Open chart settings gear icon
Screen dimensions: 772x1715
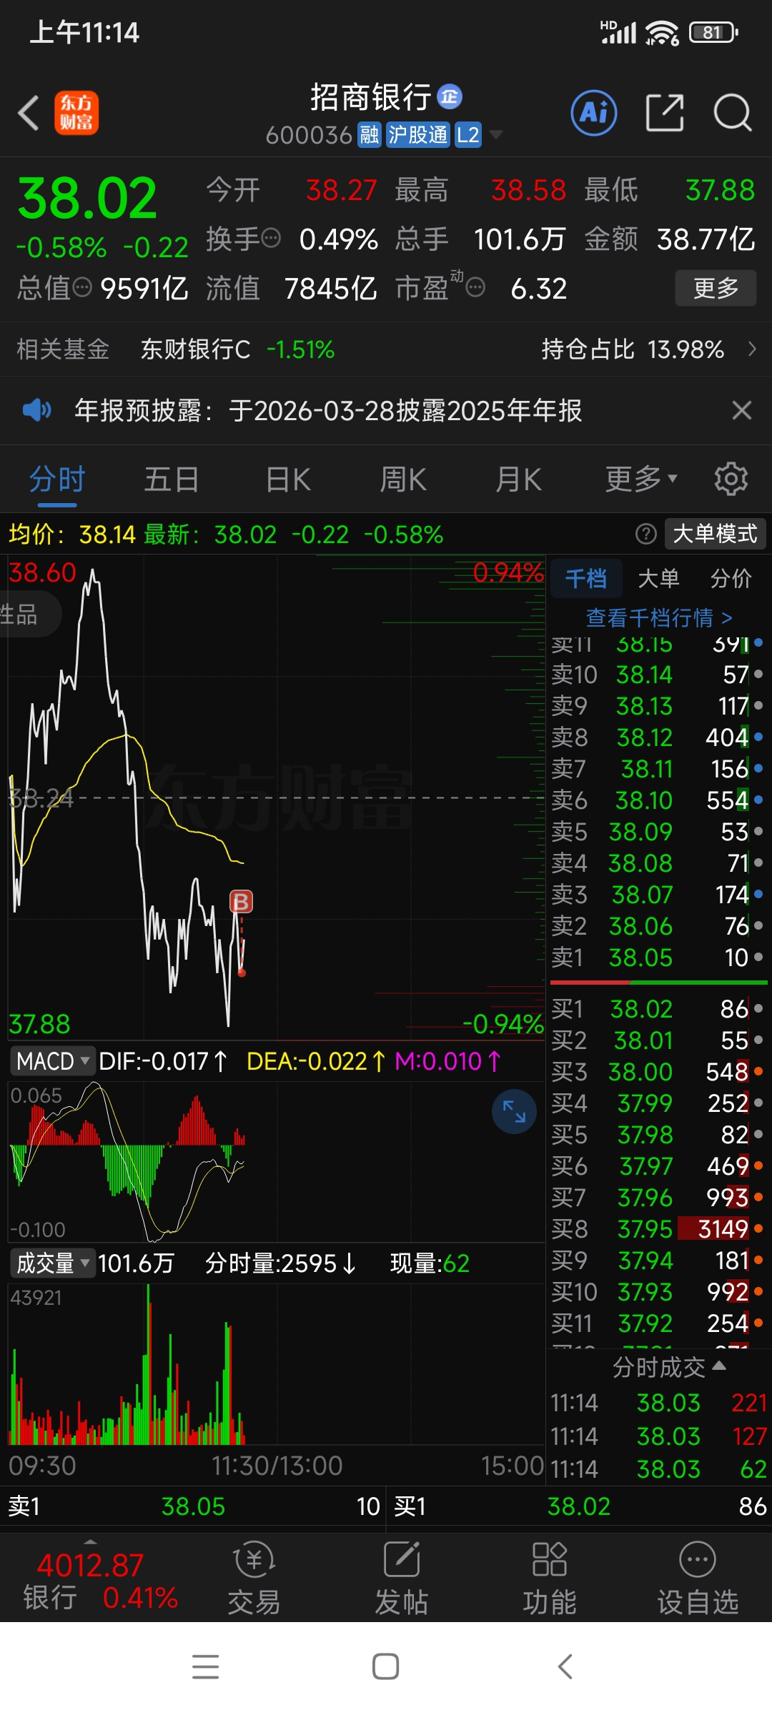[x=731, y=479]
